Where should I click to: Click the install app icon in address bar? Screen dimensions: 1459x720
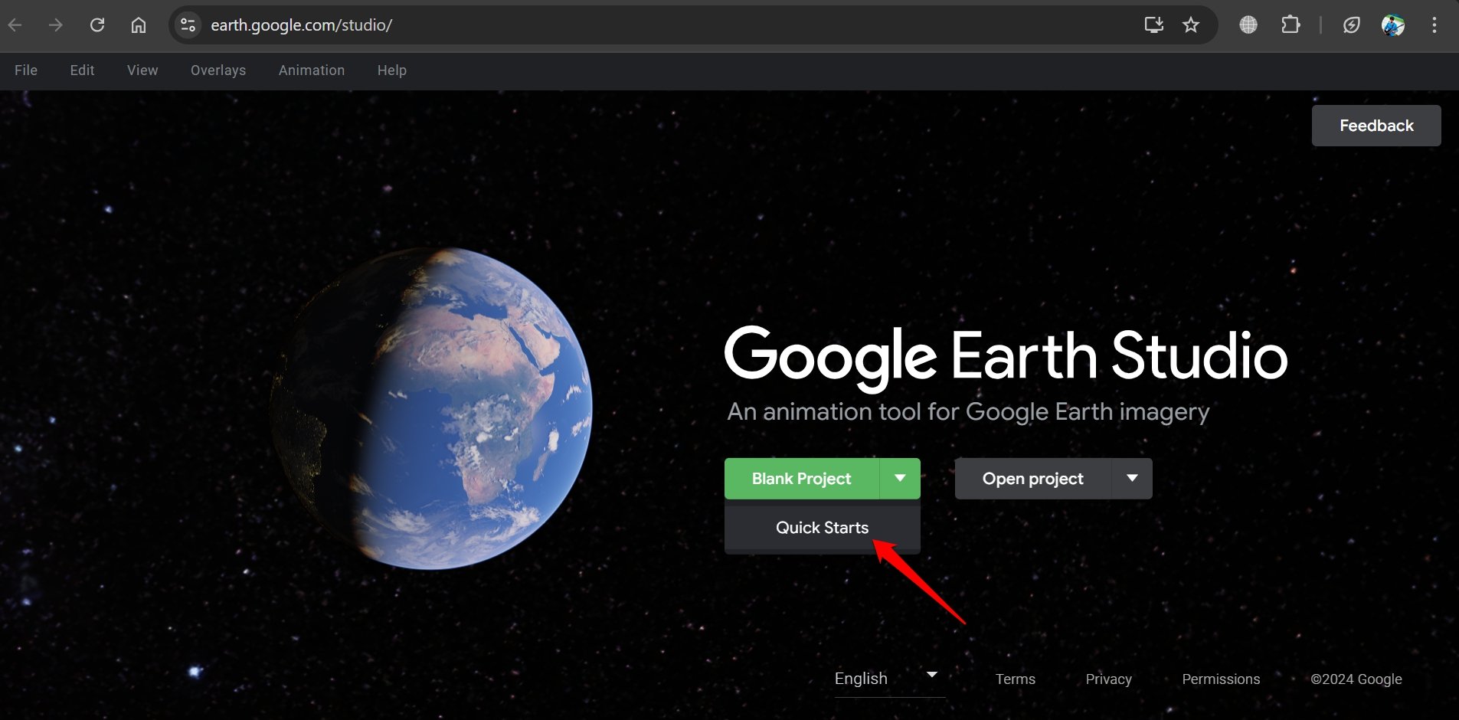point(1153,25)
